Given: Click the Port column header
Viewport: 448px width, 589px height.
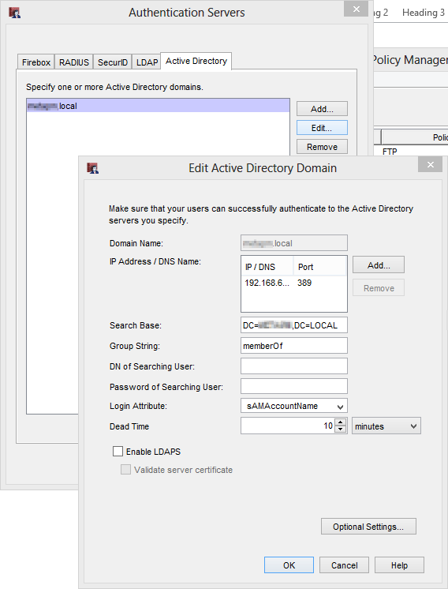Looking at the screenshot, I should (319, 267).
